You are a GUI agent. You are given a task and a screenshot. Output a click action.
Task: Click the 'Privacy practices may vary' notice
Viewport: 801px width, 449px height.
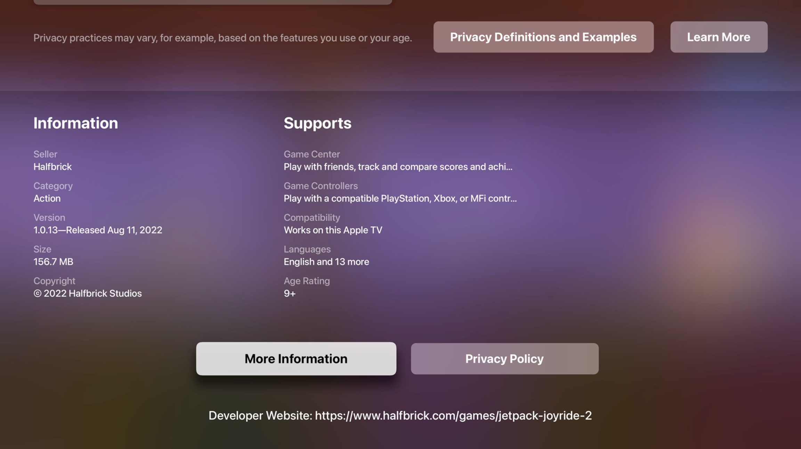222,38
